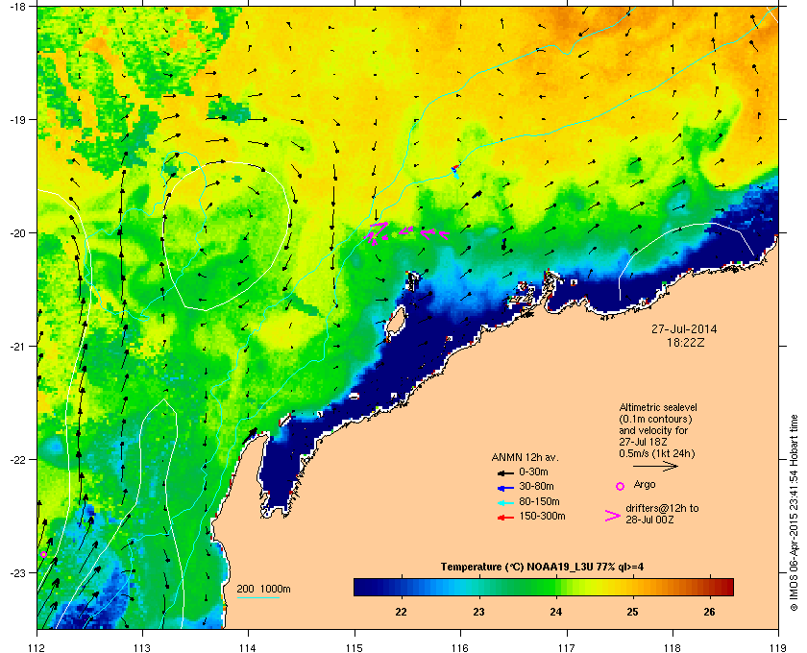The width and height of the screenshot is (807, 653).
Task: Click the small island near 115.4E -20.8
Action: coord(395,321)
